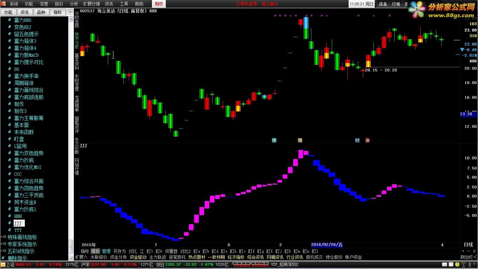Click the leaf icon beside 删除指示
Viewport: 478px width, 269px height.
(3, 258)
